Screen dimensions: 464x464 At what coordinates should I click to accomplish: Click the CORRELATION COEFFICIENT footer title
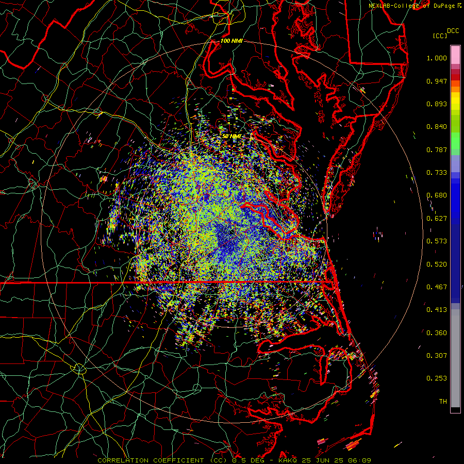(151, 460)
